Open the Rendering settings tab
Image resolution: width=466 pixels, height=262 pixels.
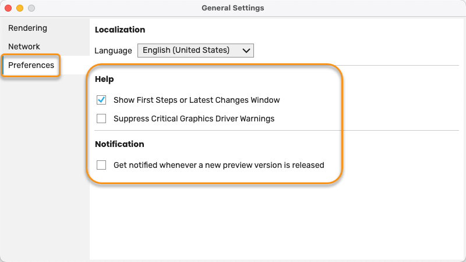tap(27, 28)
